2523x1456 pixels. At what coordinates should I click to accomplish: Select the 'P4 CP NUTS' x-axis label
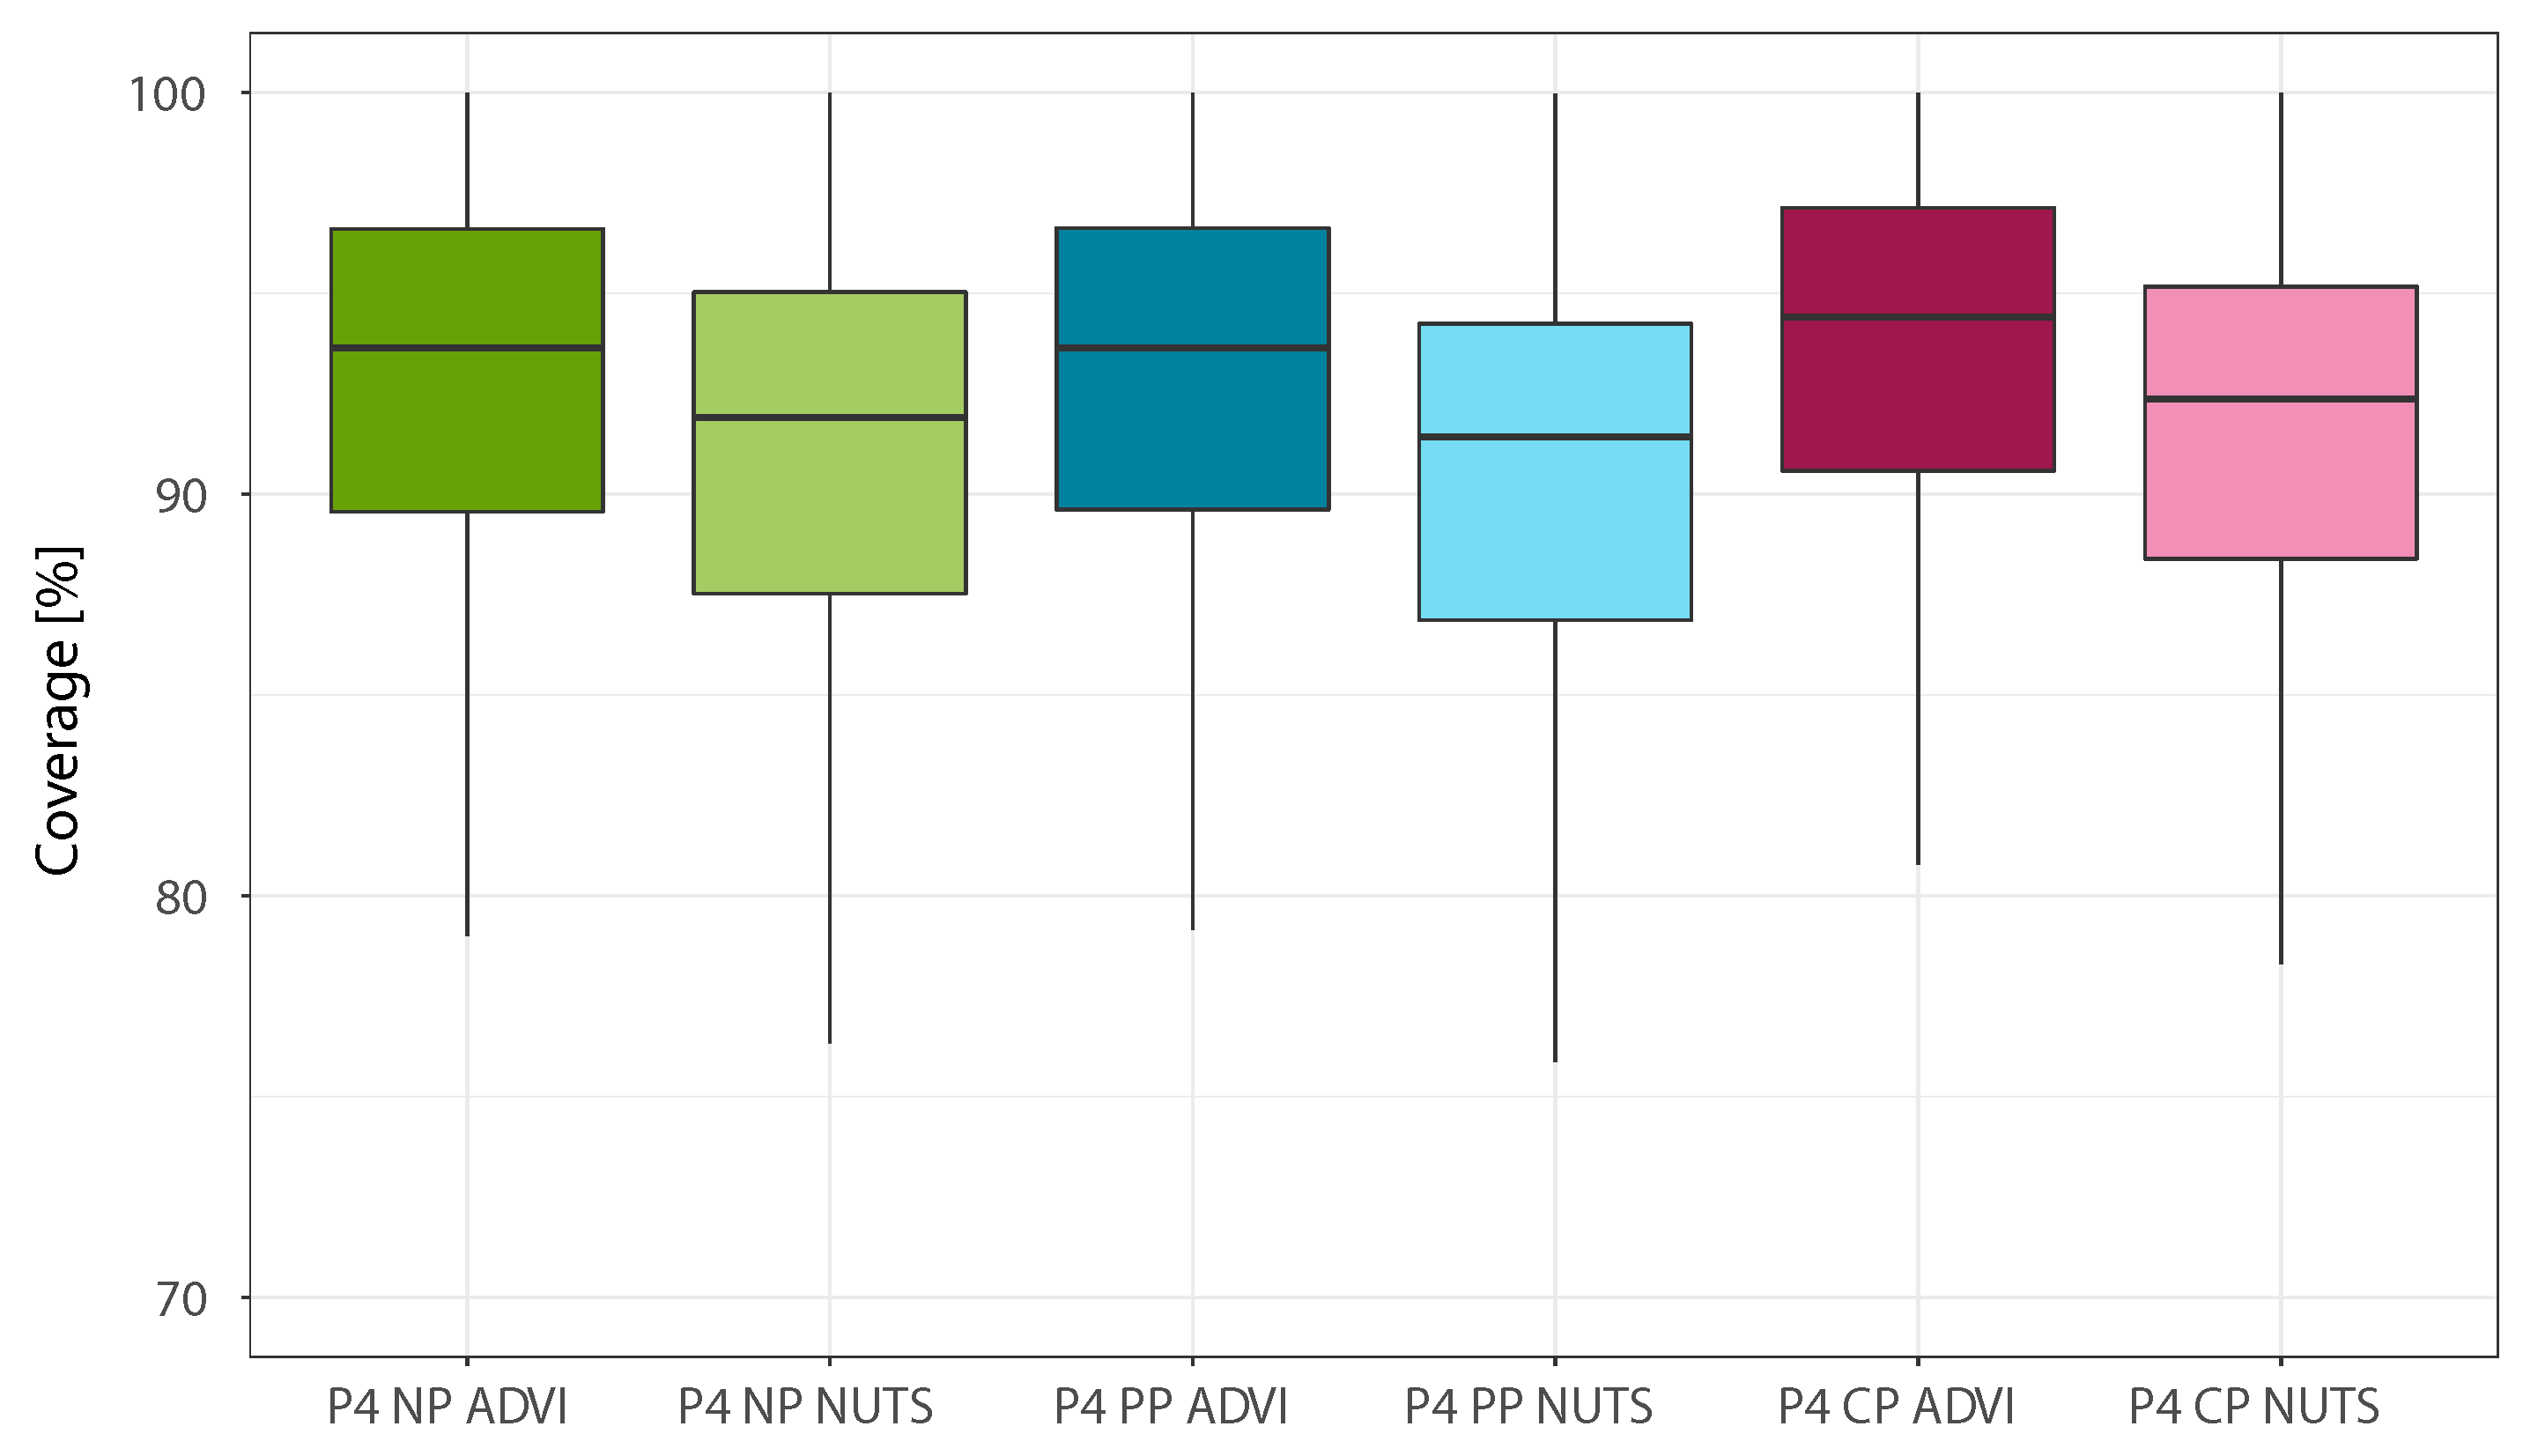(2254, 1406)
